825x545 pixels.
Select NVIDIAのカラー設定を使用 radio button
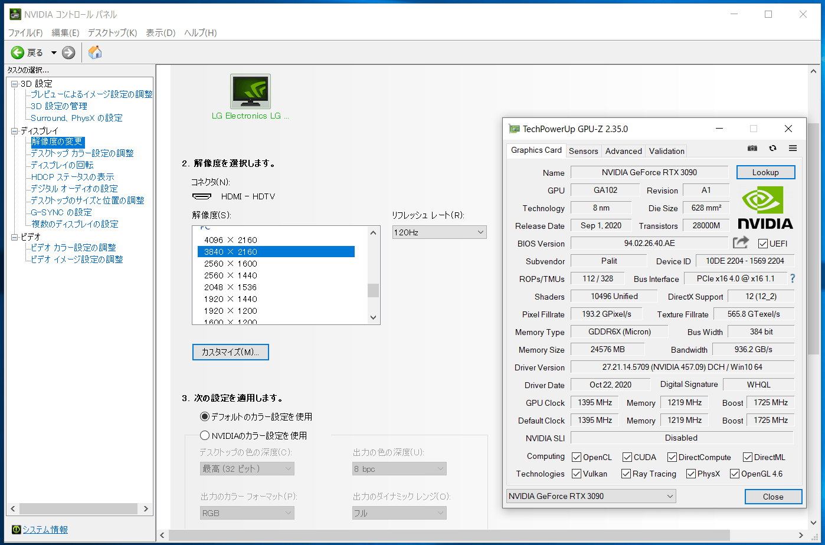205,435
